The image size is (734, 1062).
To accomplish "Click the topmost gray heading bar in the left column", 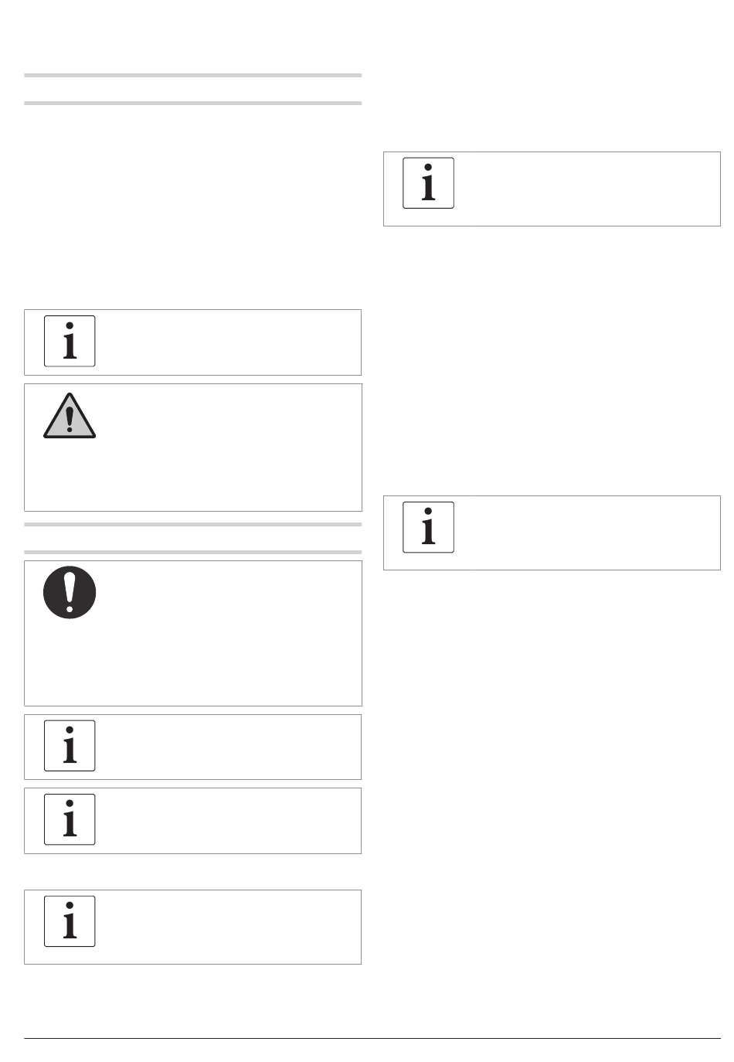I will (193, 75).
